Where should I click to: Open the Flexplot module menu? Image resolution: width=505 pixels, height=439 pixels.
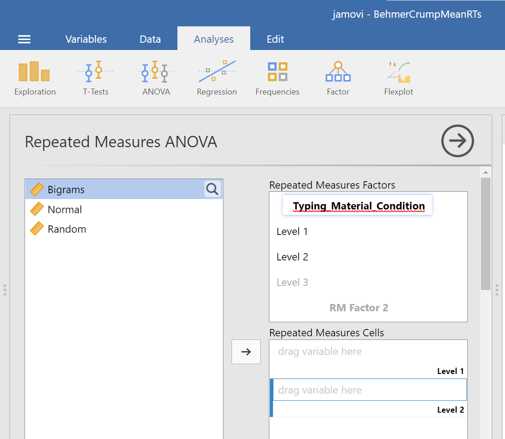pyautogui.click(x=399, y=78)
